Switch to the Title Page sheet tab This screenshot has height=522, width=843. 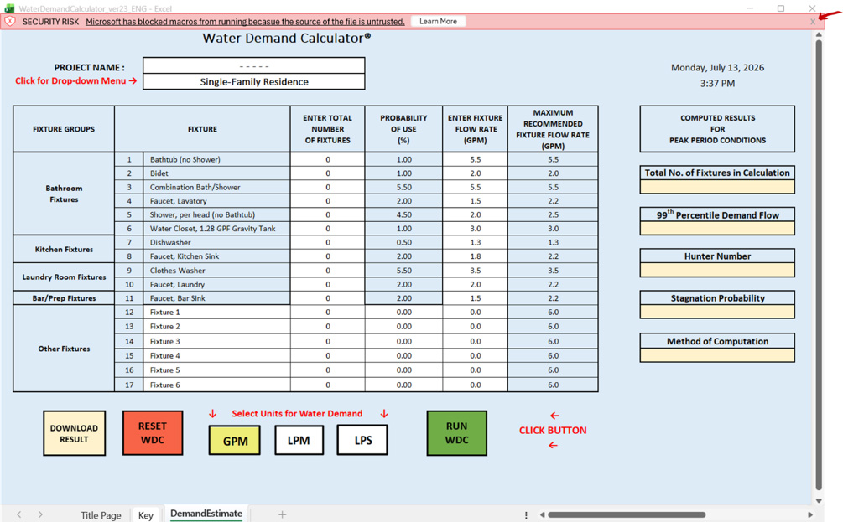pyautogui.click(x=101, y=515)
